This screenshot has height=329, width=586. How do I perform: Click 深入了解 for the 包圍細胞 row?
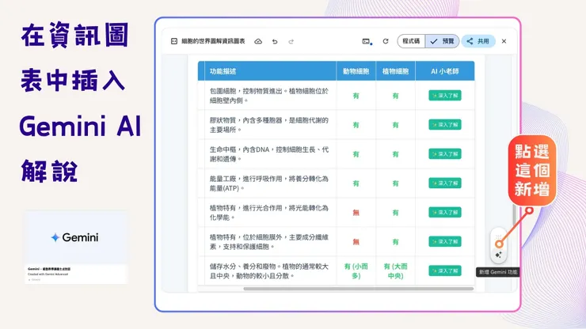tap(445, 96)
